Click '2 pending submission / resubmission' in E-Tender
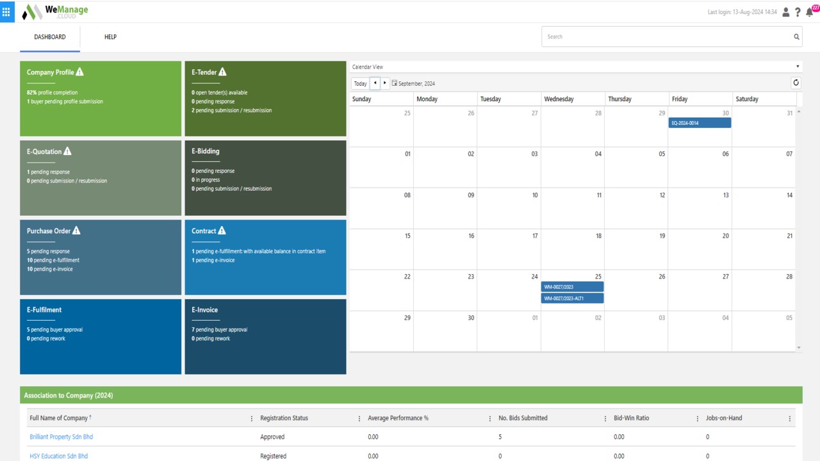The image size is (820, 461). pos(231,111)
